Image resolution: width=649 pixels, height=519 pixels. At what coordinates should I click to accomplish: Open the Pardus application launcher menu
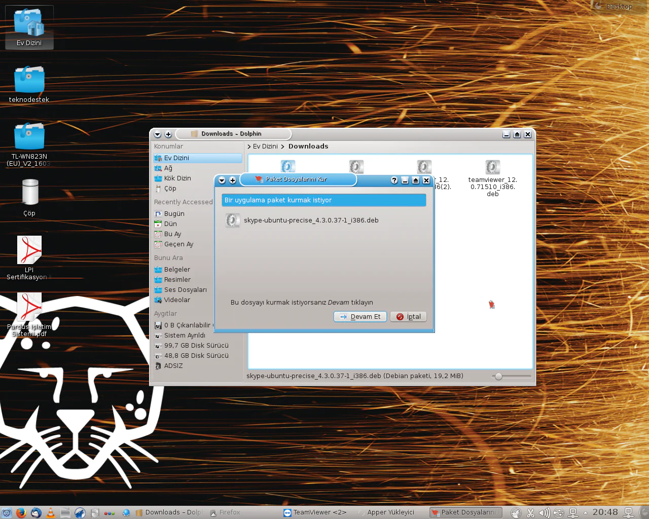(7, 513)
